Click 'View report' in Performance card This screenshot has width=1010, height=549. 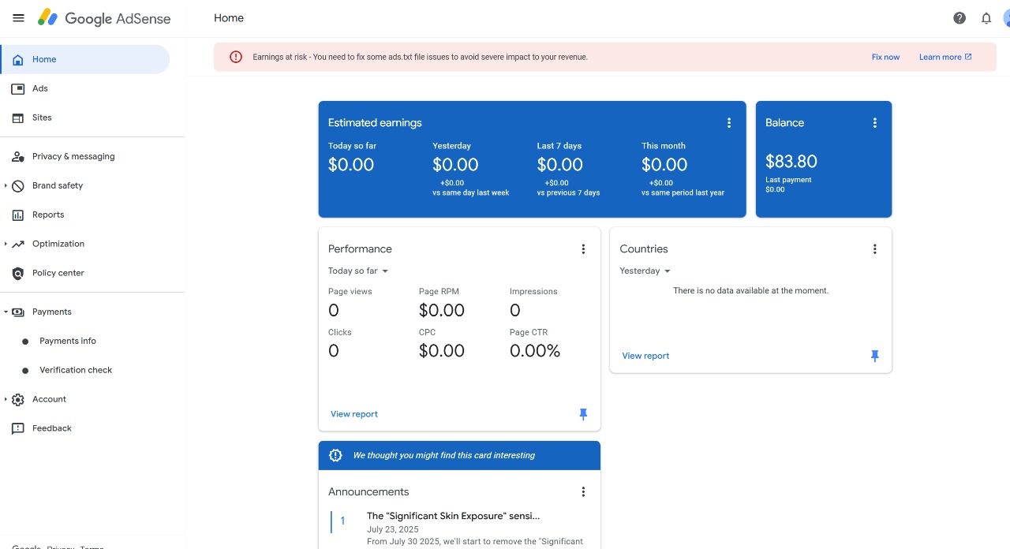pos(354,414)
